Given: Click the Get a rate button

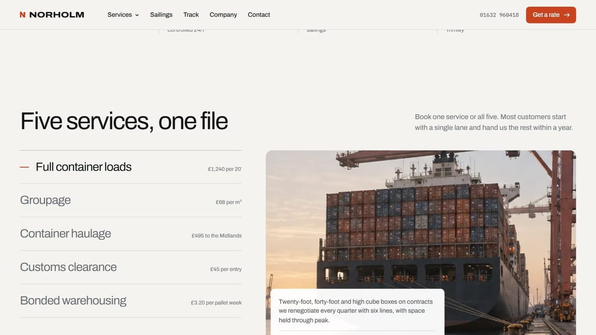Looking at the screenshot, I should tap(551, 15).
